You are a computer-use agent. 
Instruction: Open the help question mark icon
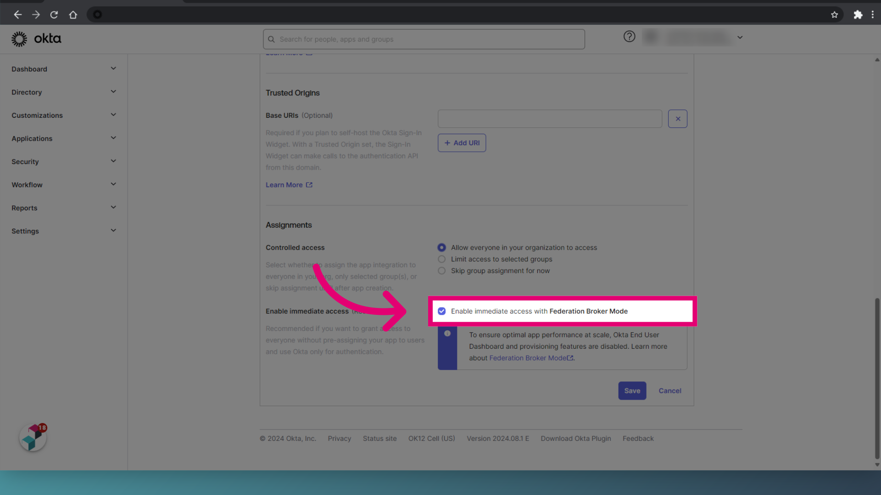[629, 37]
